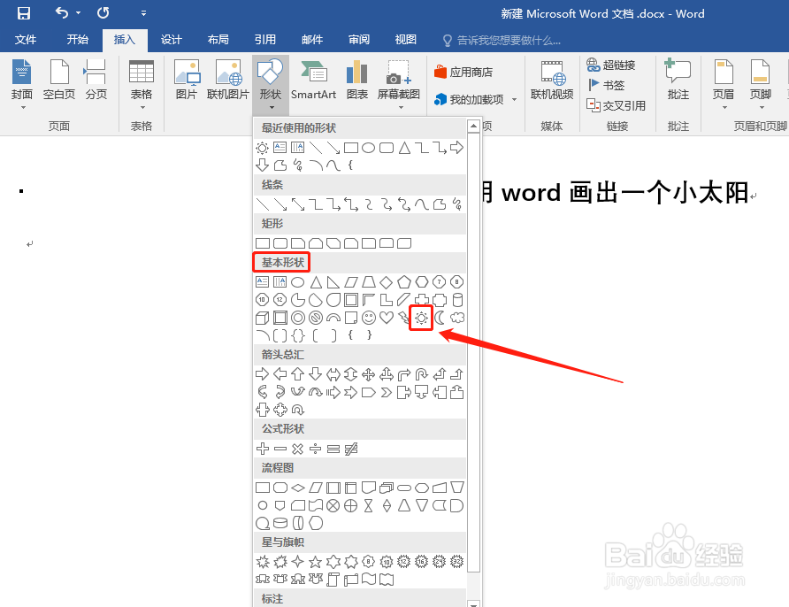This screenshot has width=789, height=607.
Task: Open the File (文件) tab
Action: (x=25, y=40)
